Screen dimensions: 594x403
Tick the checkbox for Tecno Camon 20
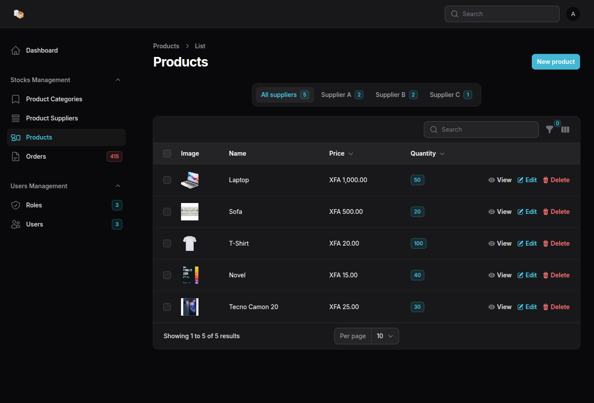click(167, 307)
